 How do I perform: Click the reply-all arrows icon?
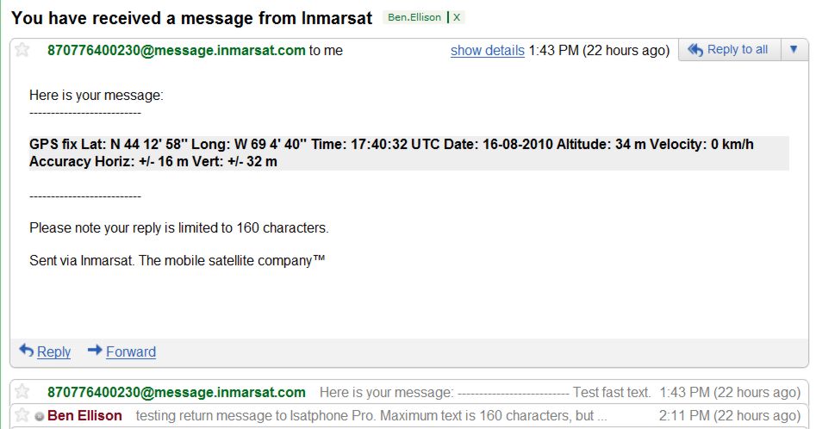click(695, 49)
